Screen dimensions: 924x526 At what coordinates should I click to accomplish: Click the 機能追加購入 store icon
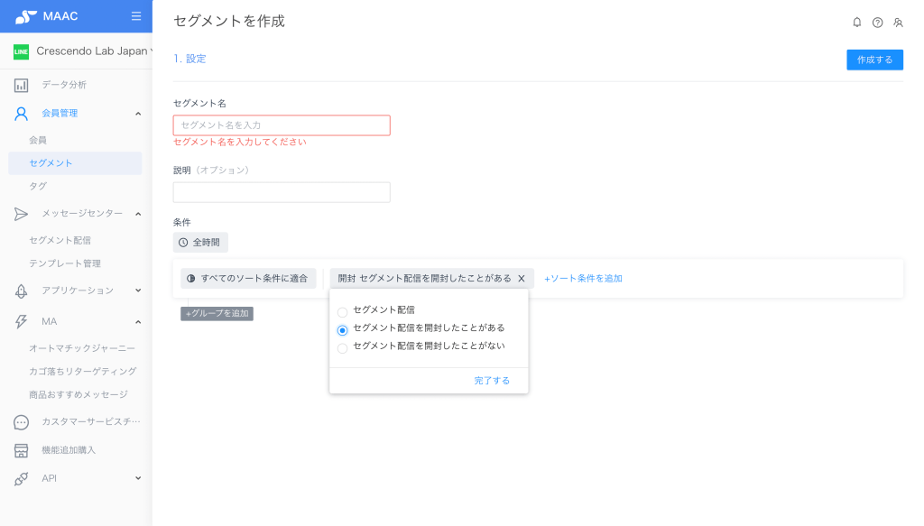(x=22, y=450)
